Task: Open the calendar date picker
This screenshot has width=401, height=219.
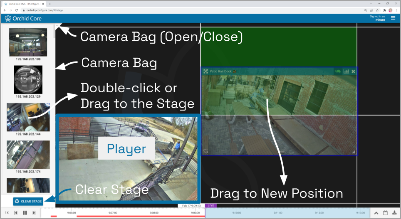Action: click(x=385, y=213)
